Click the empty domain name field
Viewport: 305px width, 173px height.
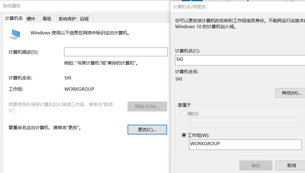coord(245,122)
